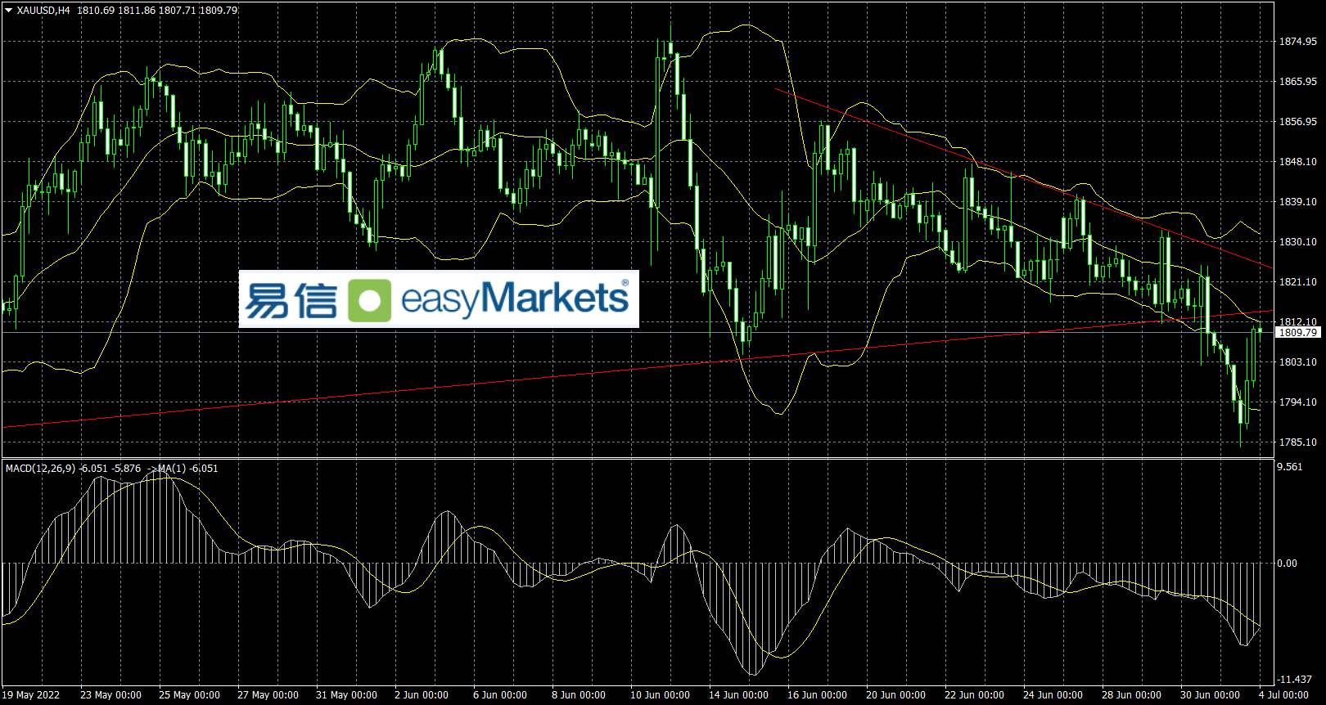Click the 1865.95 price scale label
1326x705 pixels.
point(1298,82)
